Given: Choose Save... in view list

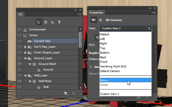Looking at the screenshot, I should (126, 80).
